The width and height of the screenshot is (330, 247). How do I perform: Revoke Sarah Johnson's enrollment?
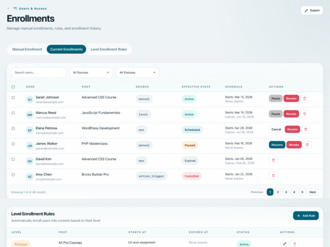[x=291, y=98]
